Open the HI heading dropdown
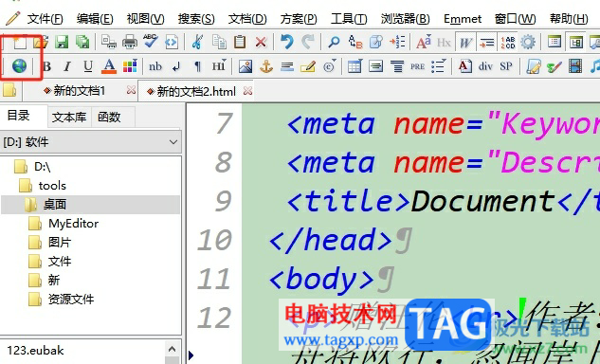 [219, 66]
